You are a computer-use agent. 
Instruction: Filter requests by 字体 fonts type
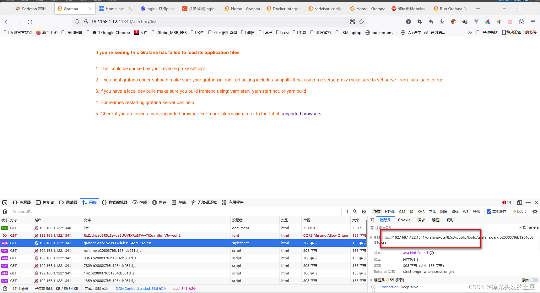tap(433, 212)
